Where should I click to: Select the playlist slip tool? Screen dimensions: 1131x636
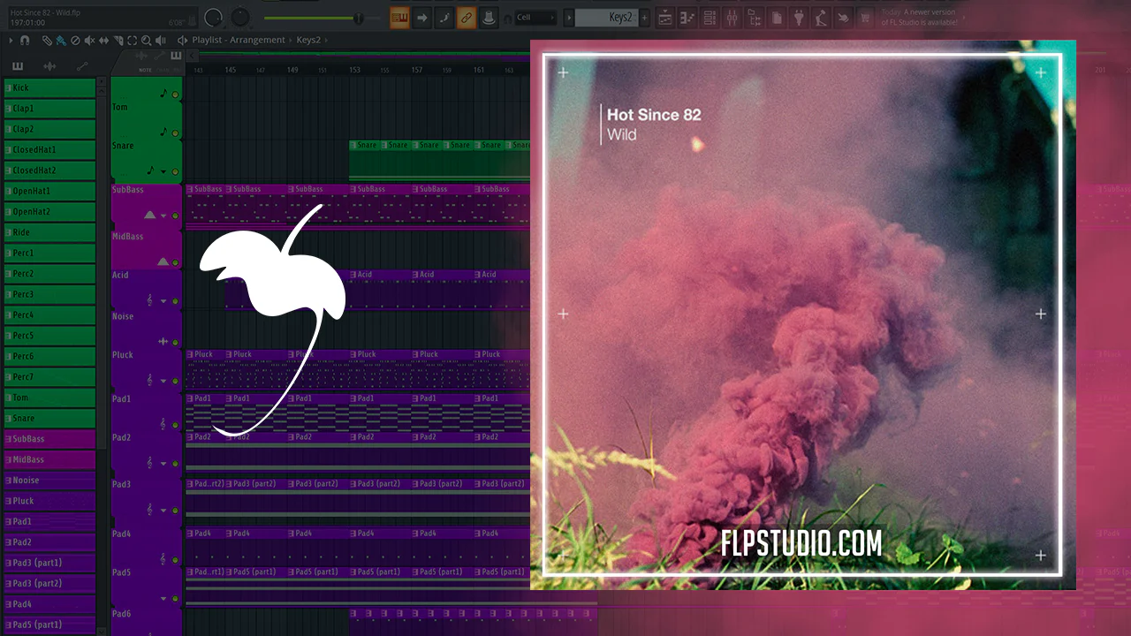point(103,41)
